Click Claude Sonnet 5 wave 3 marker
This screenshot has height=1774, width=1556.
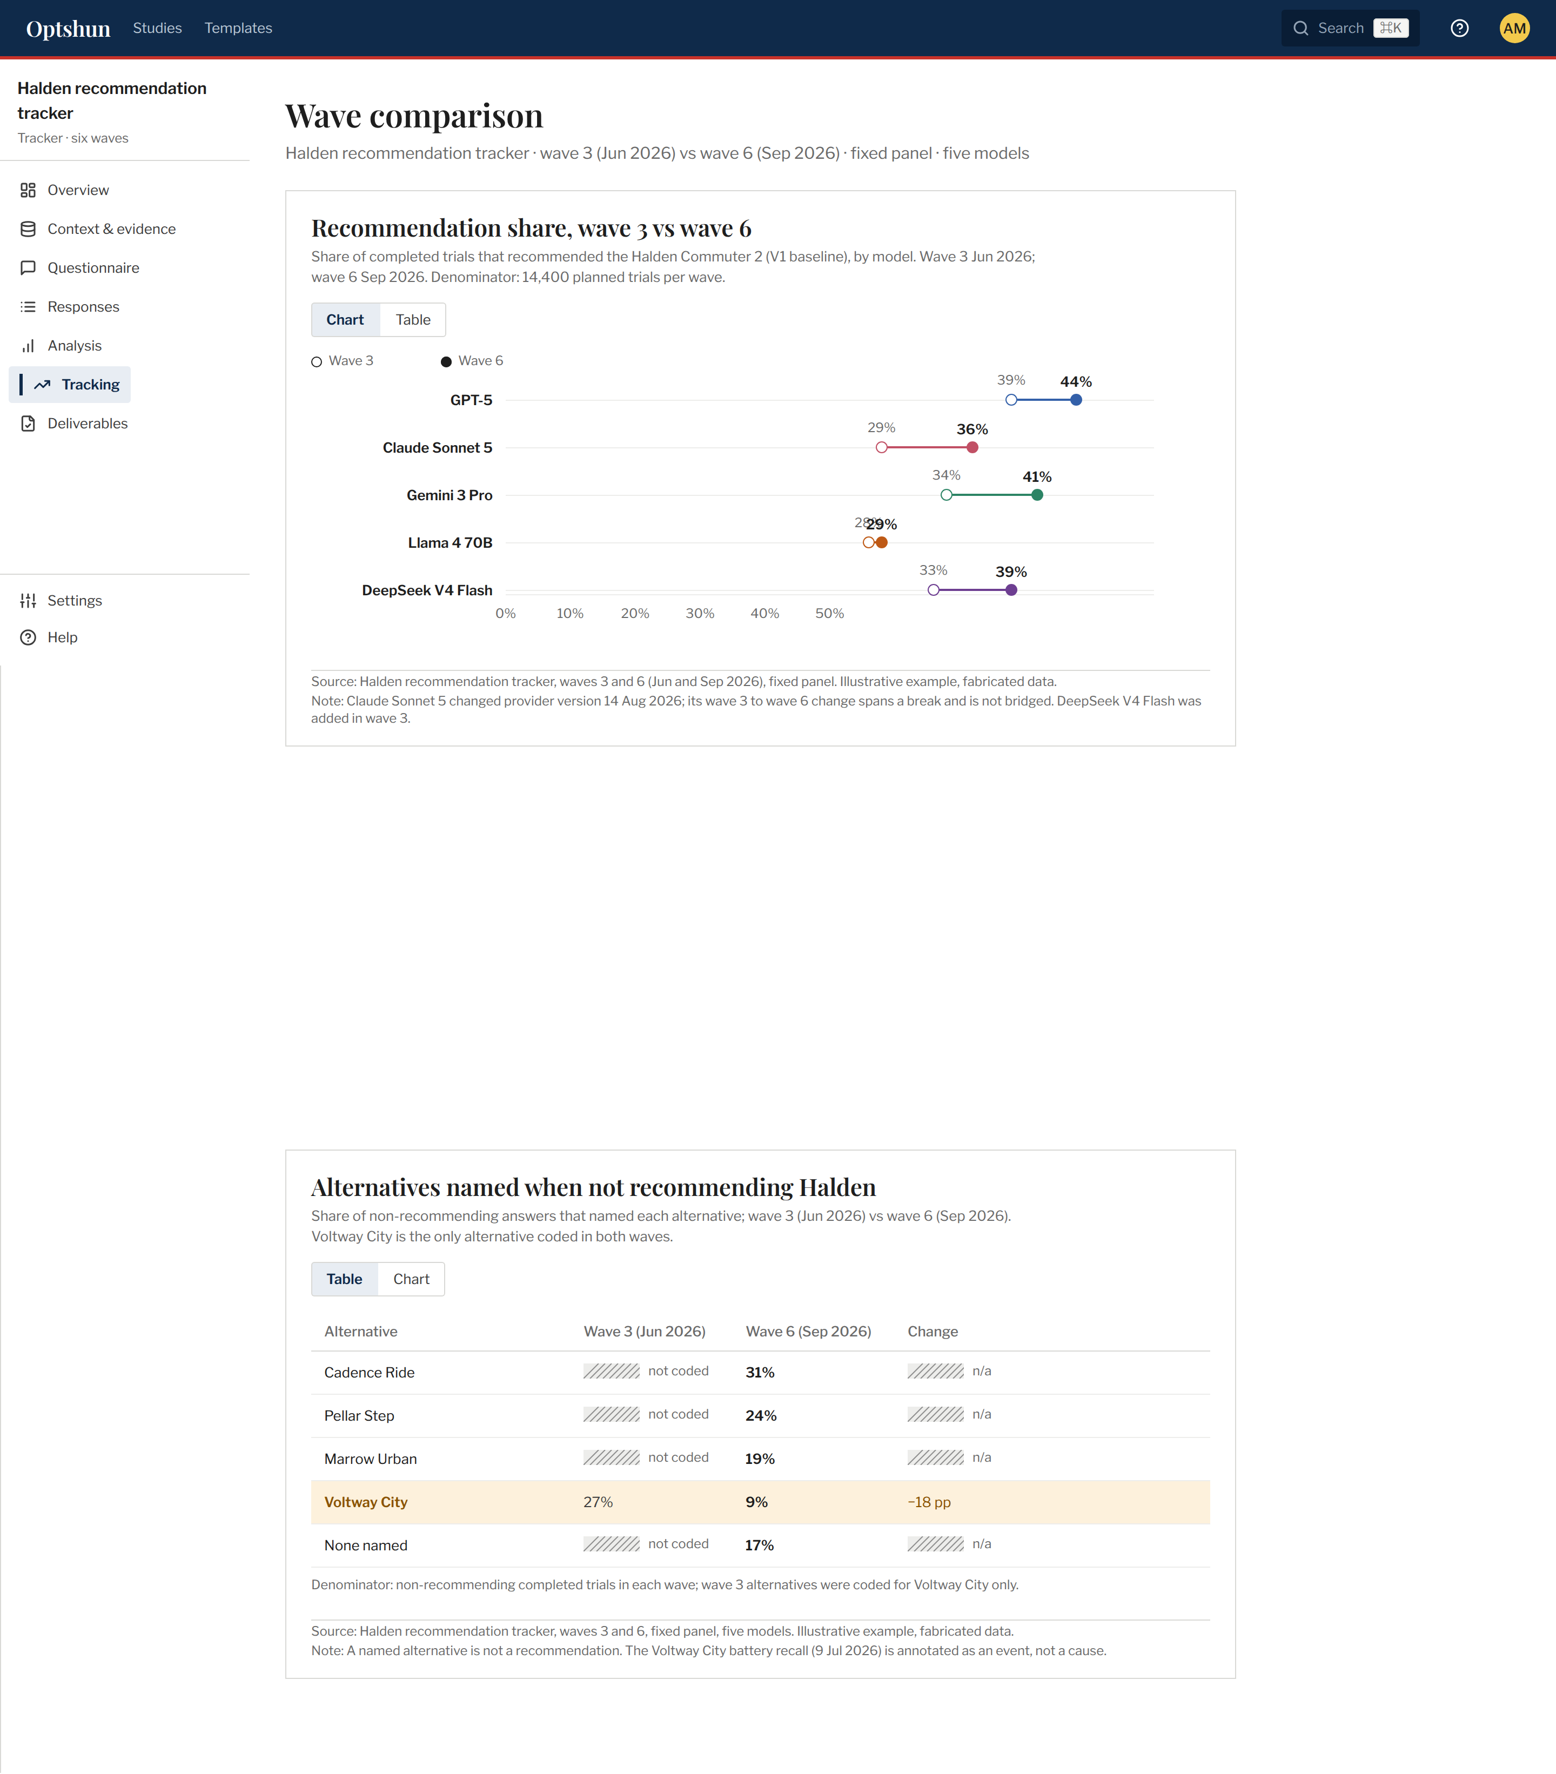tap(882, 448)
